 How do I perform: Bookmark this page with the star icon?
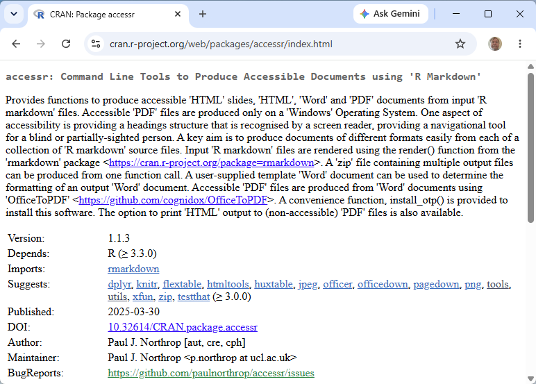pyautogui.click(x=460, y=44)
